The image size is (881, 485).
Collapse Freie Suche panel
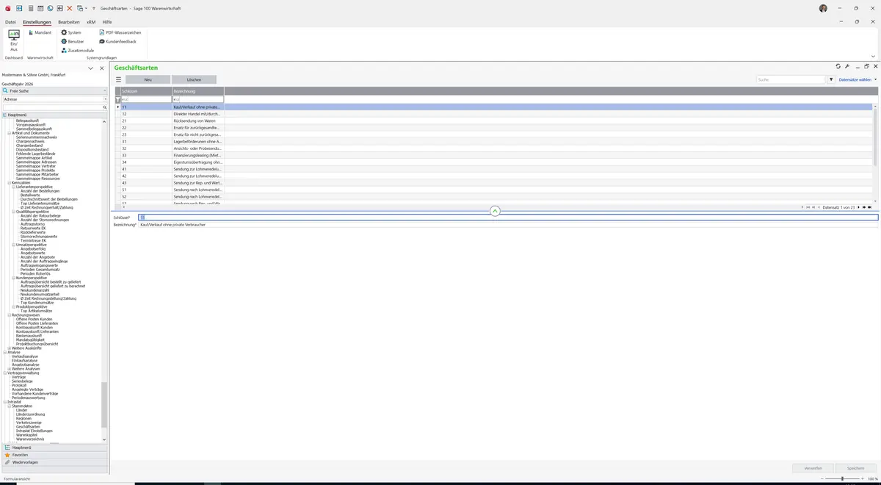(x=104, y=91)
